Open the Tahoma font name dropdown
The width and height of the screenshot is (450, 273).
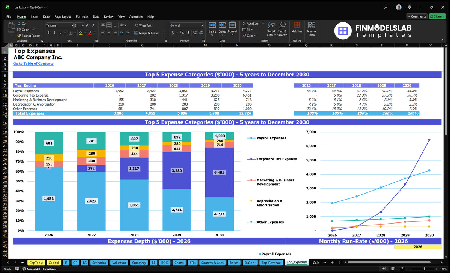click(72, 25)
